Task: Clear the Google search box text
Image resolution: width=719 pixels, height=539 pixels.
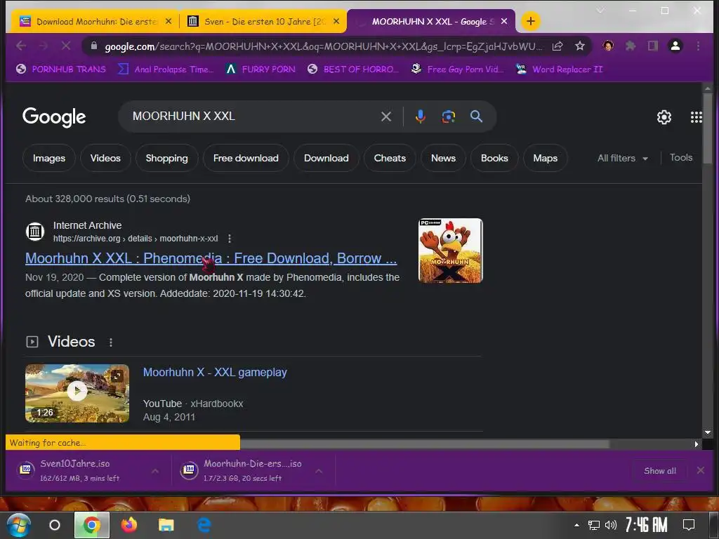Action: point(386,117)
